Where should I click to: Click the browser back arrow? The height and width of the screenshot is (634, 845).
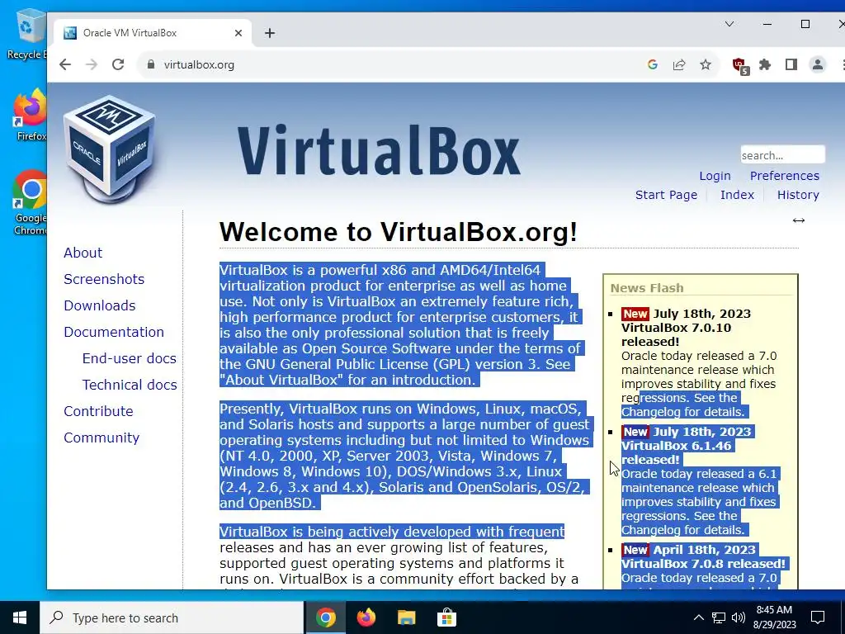click(x=65, y=64)
